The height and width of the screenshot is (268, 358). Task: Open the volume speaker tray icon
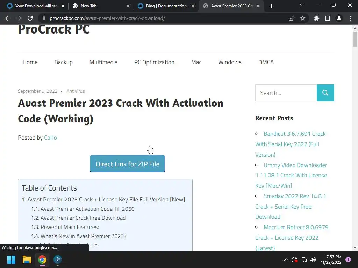point(313,260)
